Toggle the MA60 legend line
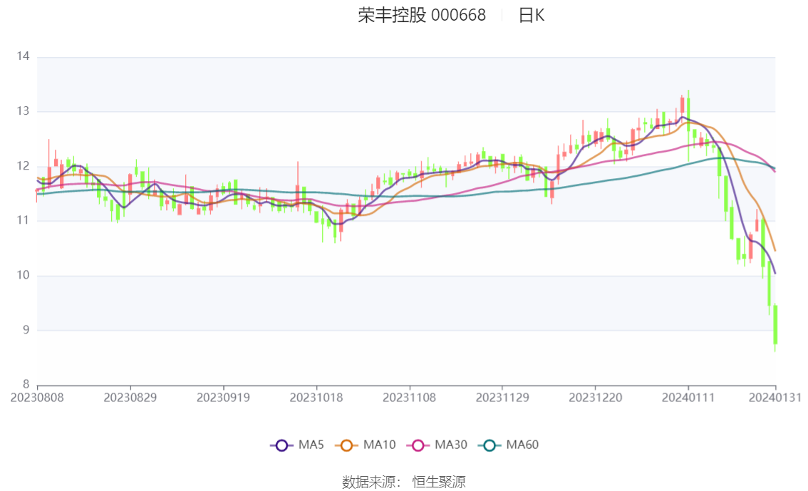 pos(509,445)
